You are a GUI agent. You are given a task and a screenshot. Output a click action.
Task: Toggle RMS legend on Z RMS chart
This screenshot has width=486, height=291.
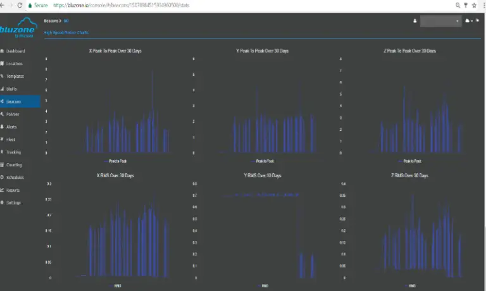(410, 286)
